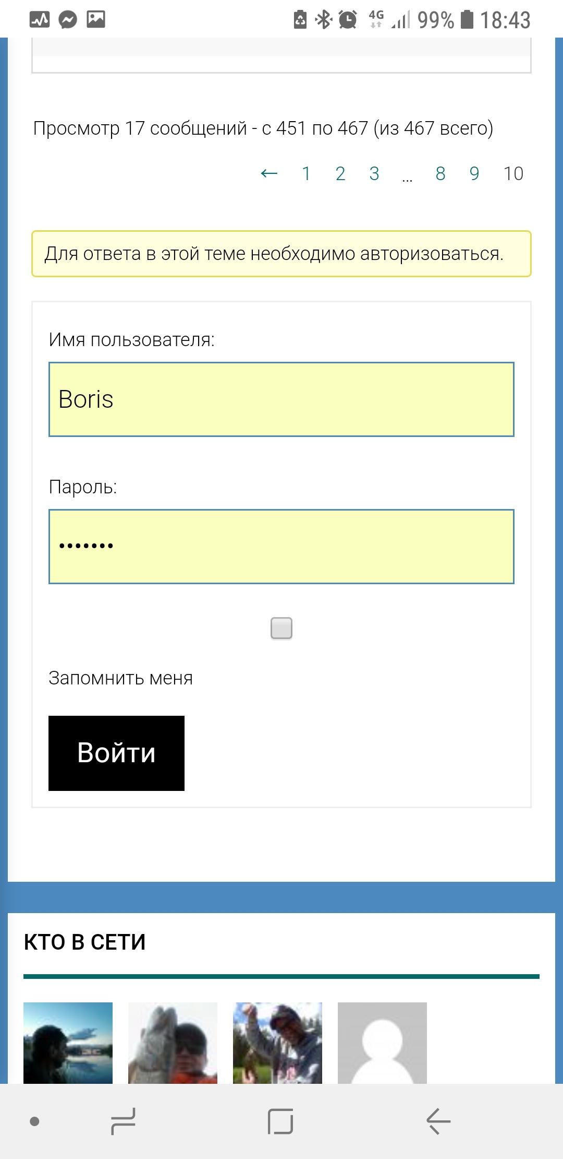This screenshot has width=563, height=1159.
Task: Jump to page 2 of messages
Action: tap(340, 173)
